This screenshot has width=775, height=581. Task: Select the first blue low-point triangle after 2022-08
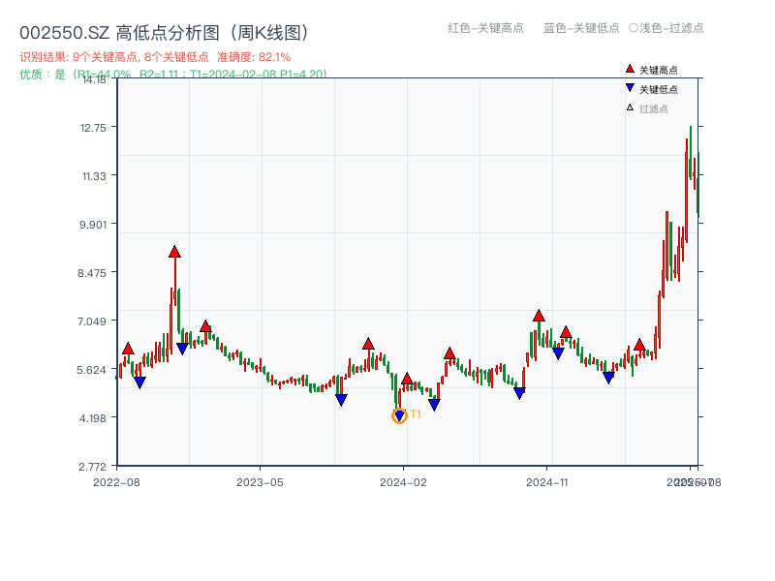139,382
